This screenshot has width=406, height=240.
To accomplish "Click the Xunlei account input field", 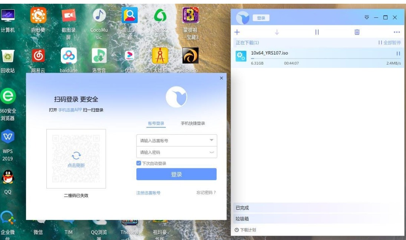I will tap(176, 141).
